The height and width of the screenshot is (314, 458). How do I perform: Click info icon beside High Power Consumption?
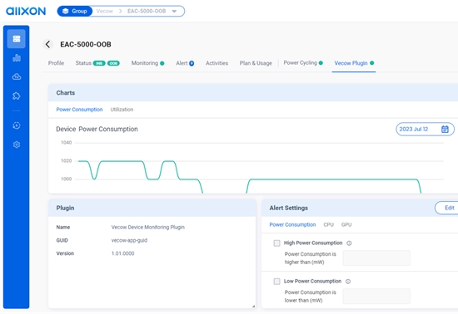pos(349,243)
